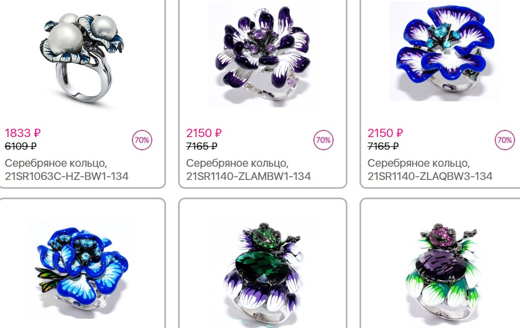Click the 2150 ₽ price of ZLAQBW3 ring
The image size is (520, 328).
385,133
